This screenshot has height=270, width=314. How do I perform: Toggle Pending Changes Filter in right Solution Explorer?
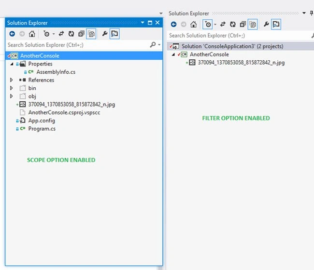point(208,25)
